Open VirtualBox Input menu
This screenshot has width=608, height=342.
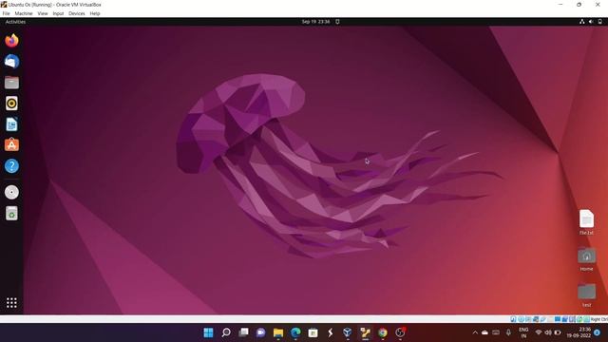click(58, 13)
